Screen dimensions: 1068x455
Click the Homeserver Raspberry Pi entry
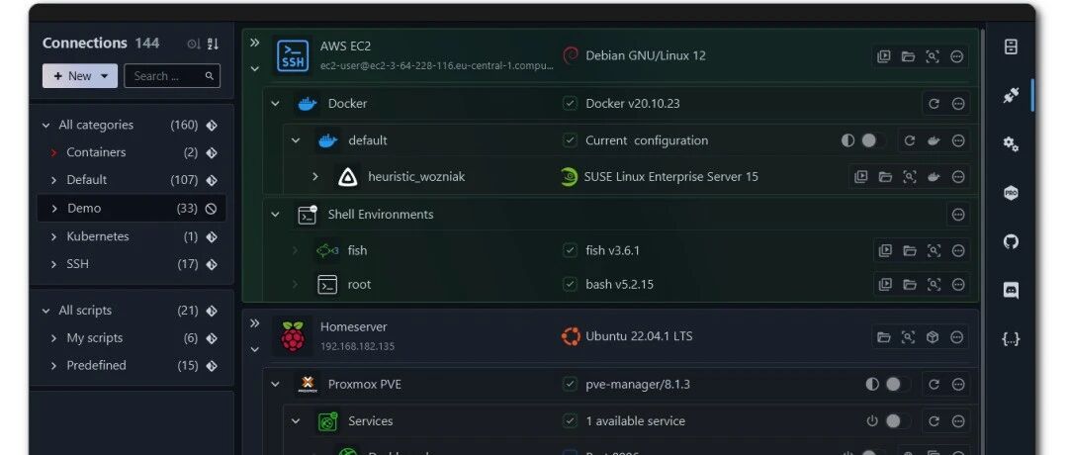click(611, 336)
